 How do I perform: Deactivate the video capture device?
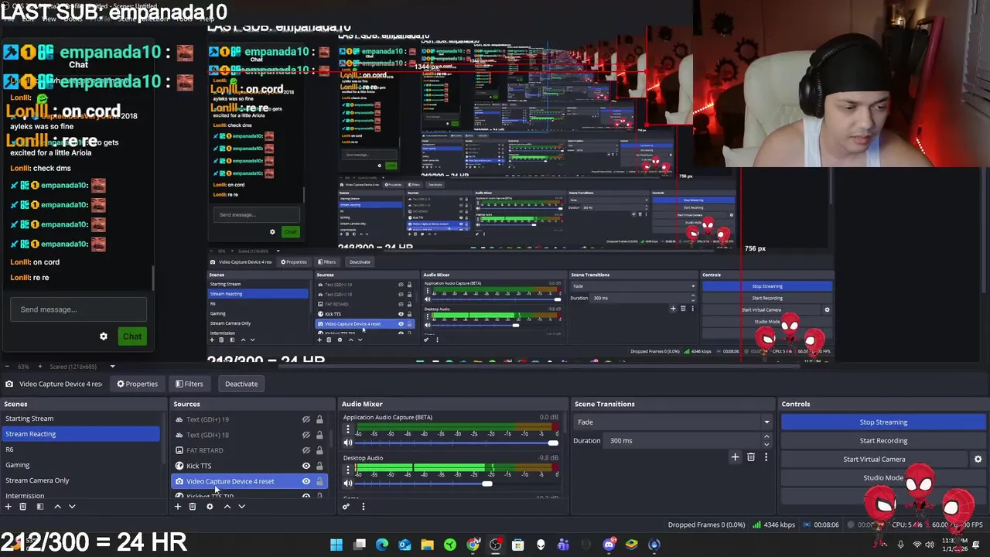pyautogui.click(x=241, y=384)
